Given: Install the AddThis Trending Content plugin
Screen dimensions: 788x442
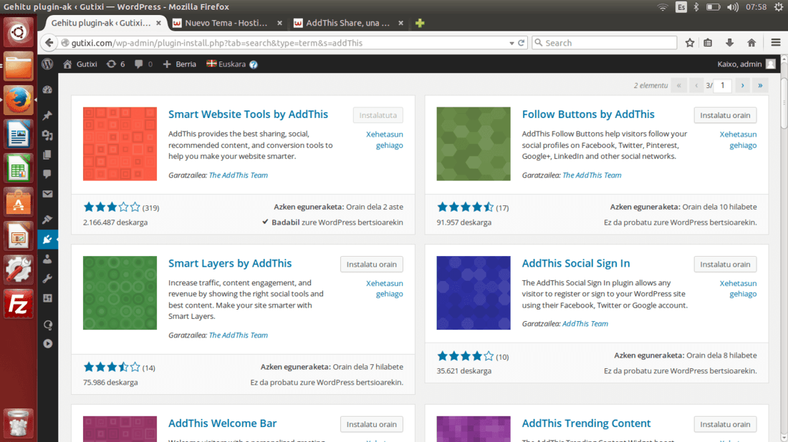Looking at the screenshot, I should 725,424.
